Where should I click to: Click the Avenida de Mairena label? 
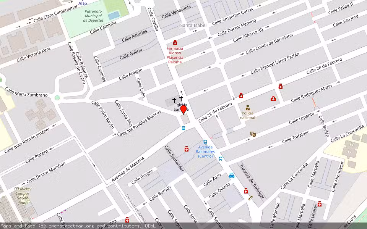[128, 169]
